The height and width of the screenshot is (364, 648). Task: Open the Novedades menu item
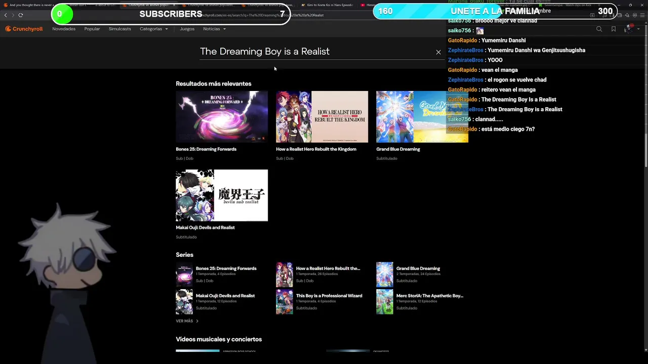(64, 29)
